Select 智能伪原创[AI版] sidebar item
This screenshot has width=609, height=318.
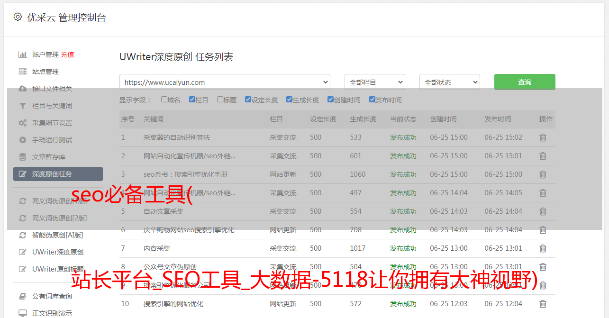(x=58, y=235)
